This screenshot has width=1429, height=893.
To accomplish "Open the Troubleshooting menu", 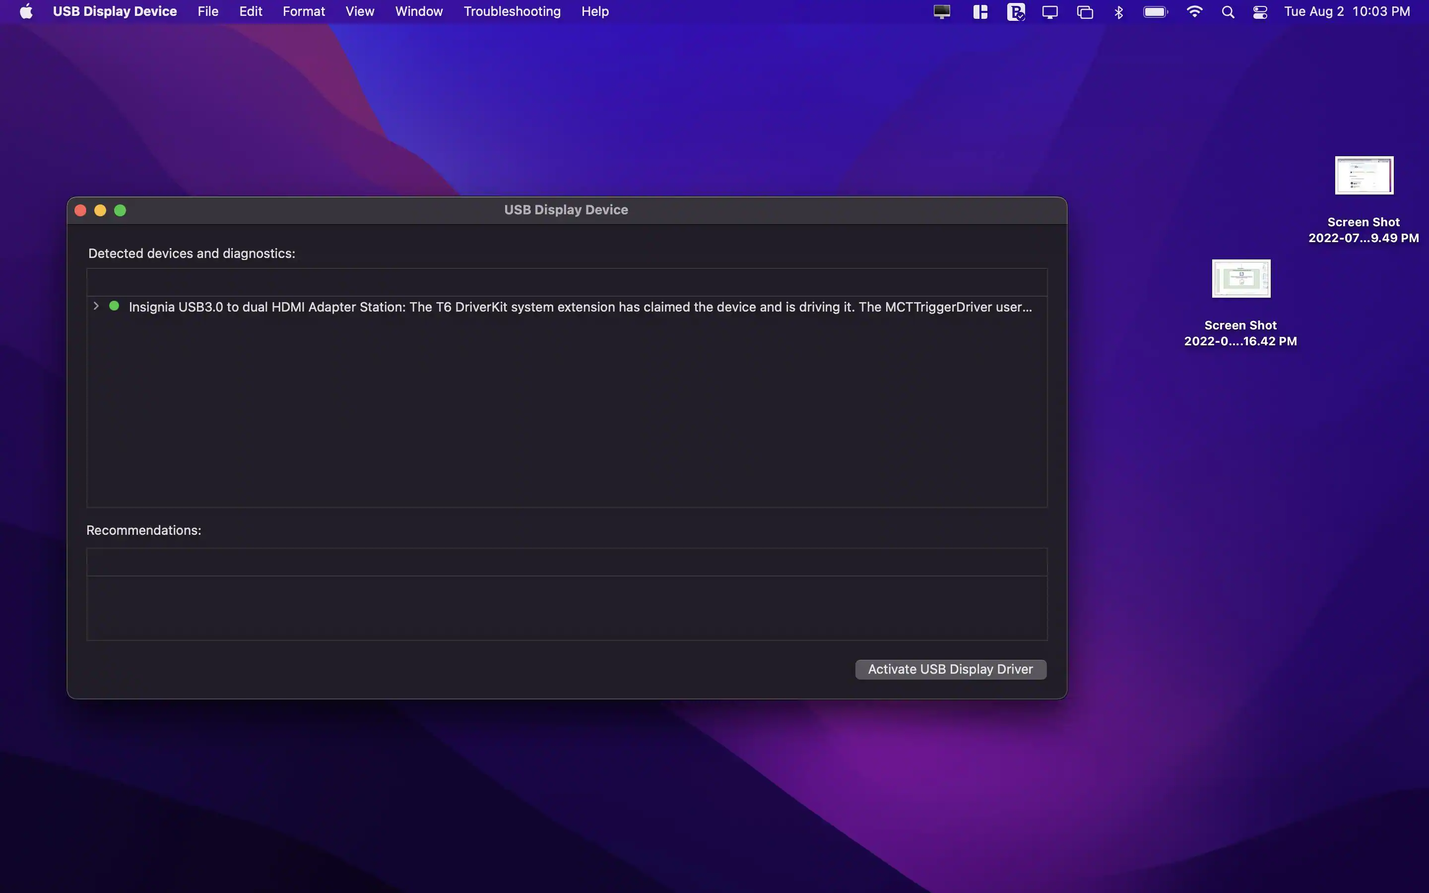I will (512, 12).
